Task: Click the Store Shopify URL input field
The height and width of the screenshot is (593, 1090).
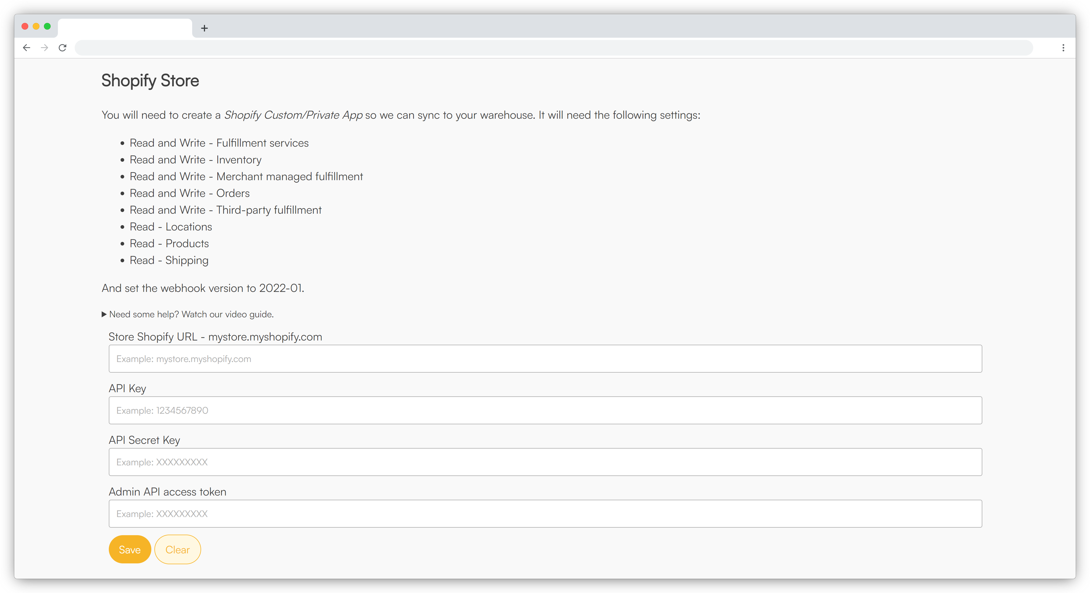Action: [544, 359]
